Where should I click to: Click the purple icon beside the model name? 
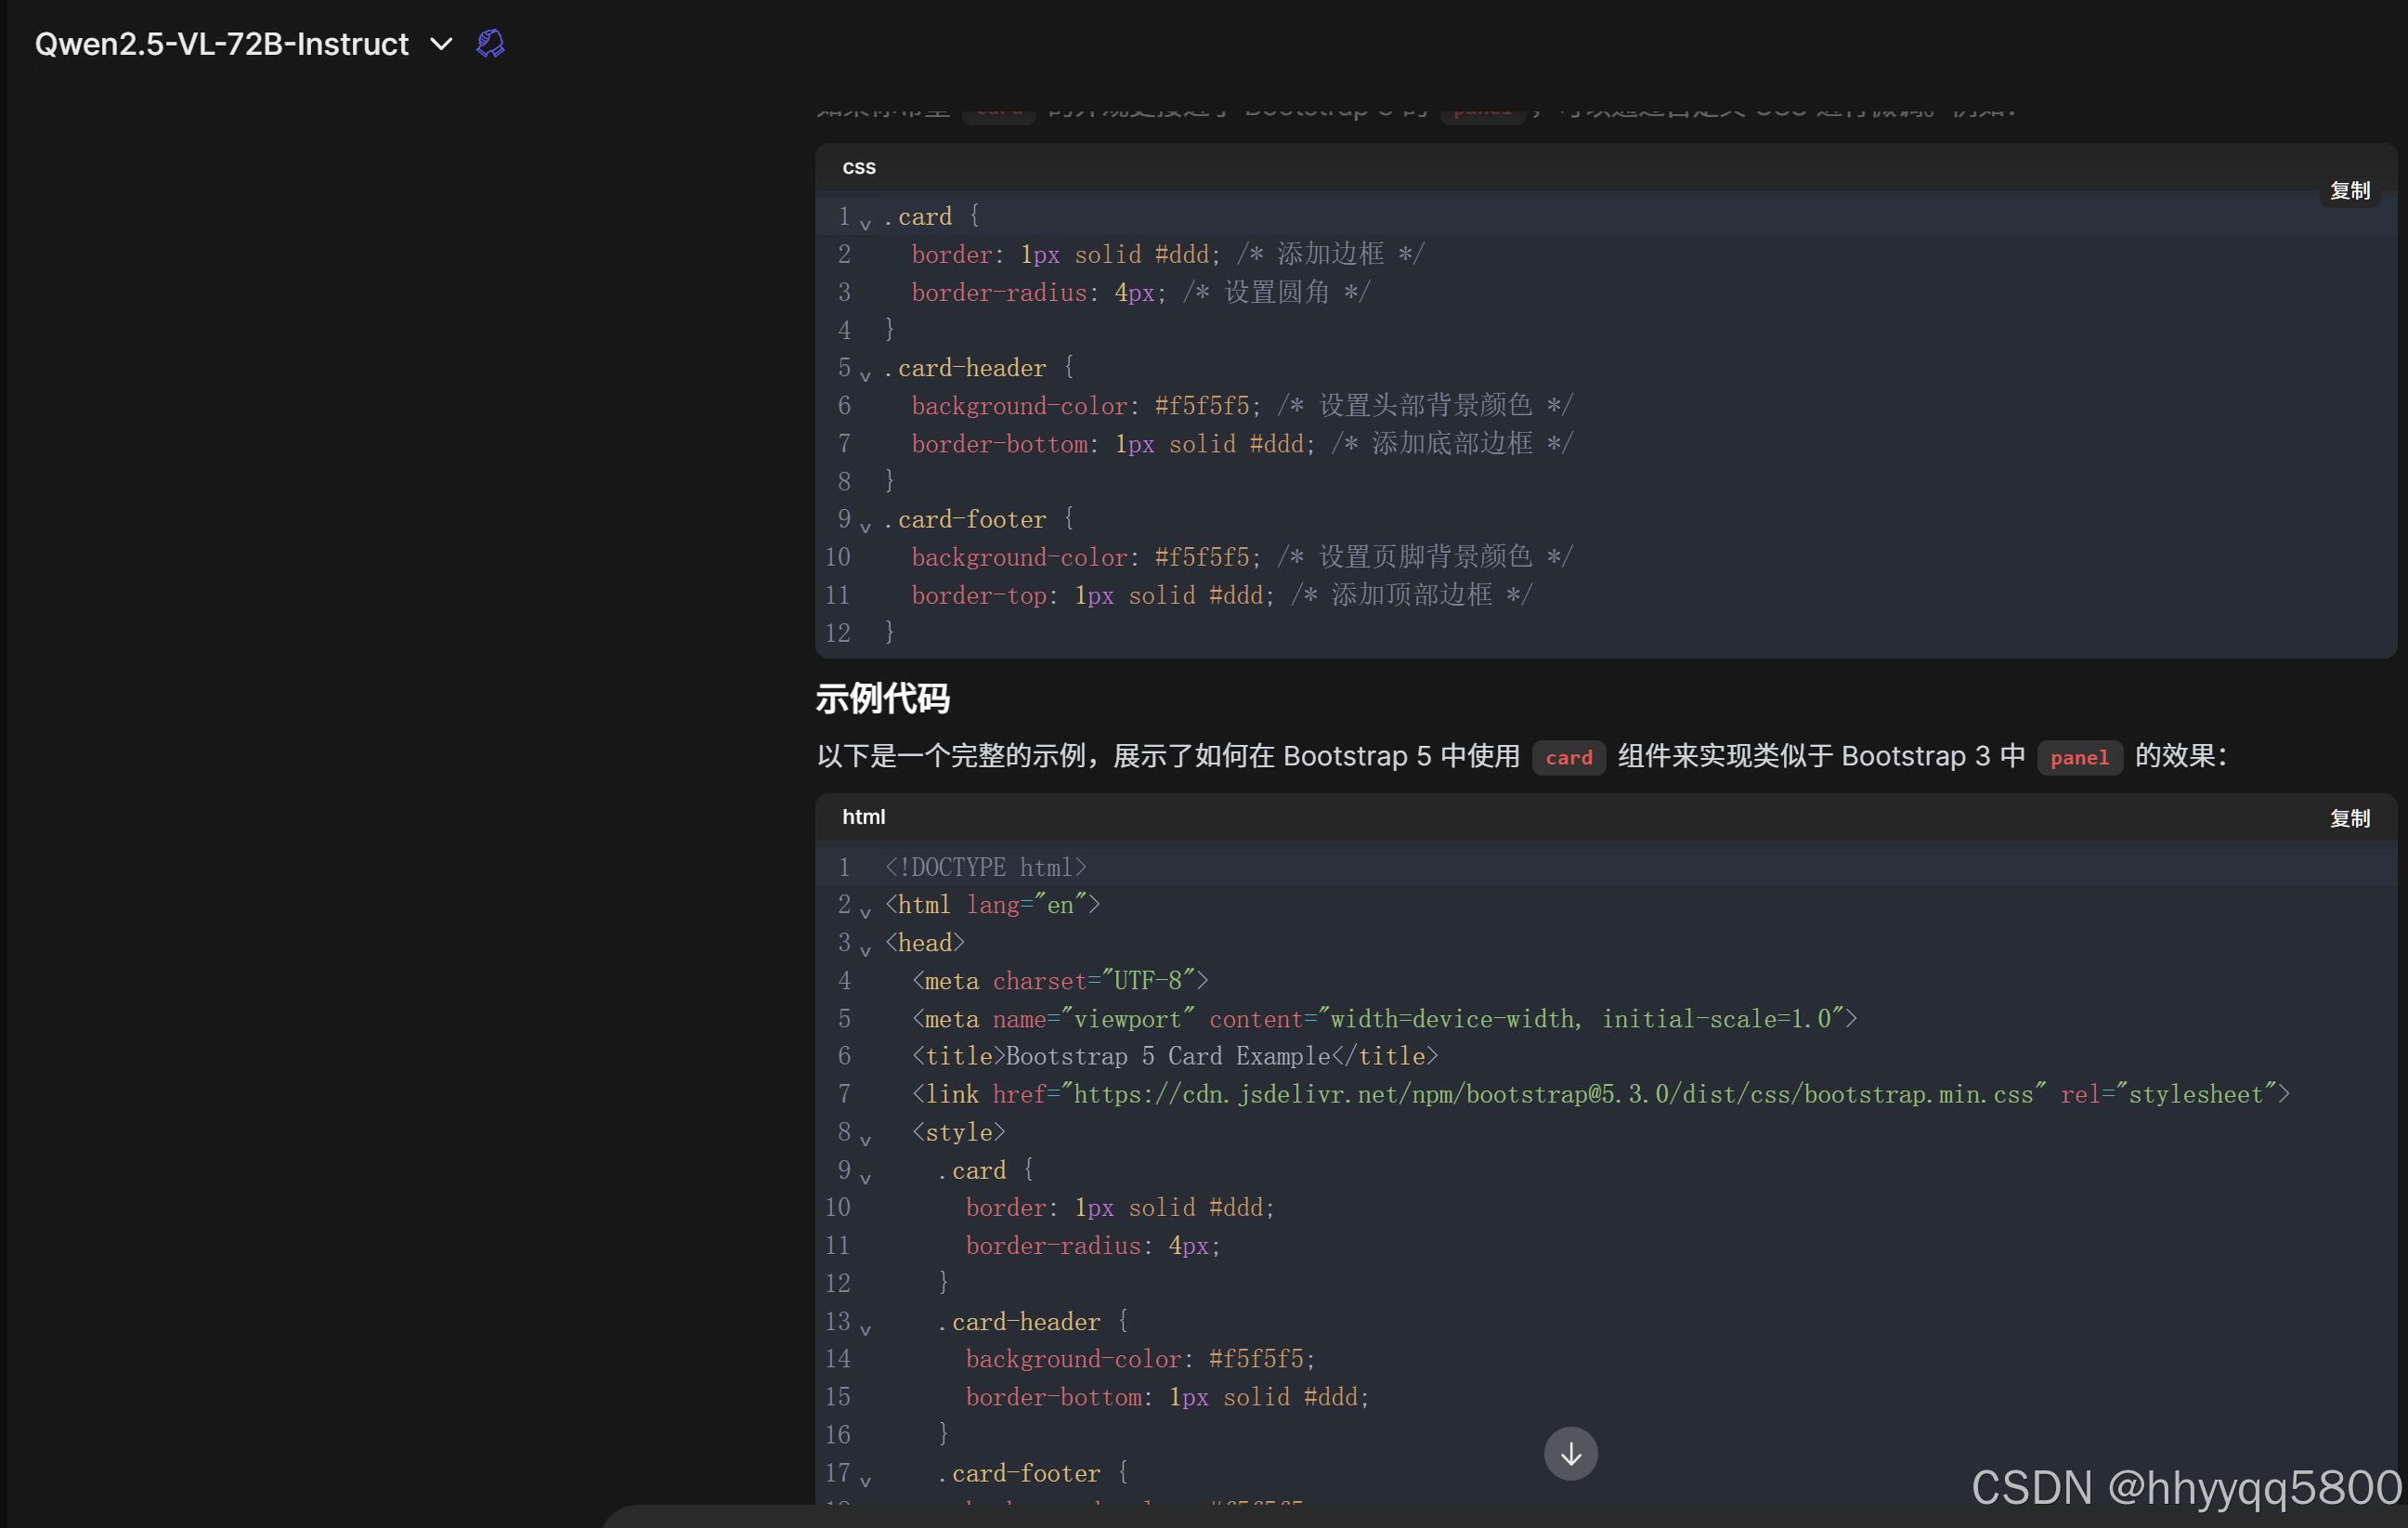[490, 44]
